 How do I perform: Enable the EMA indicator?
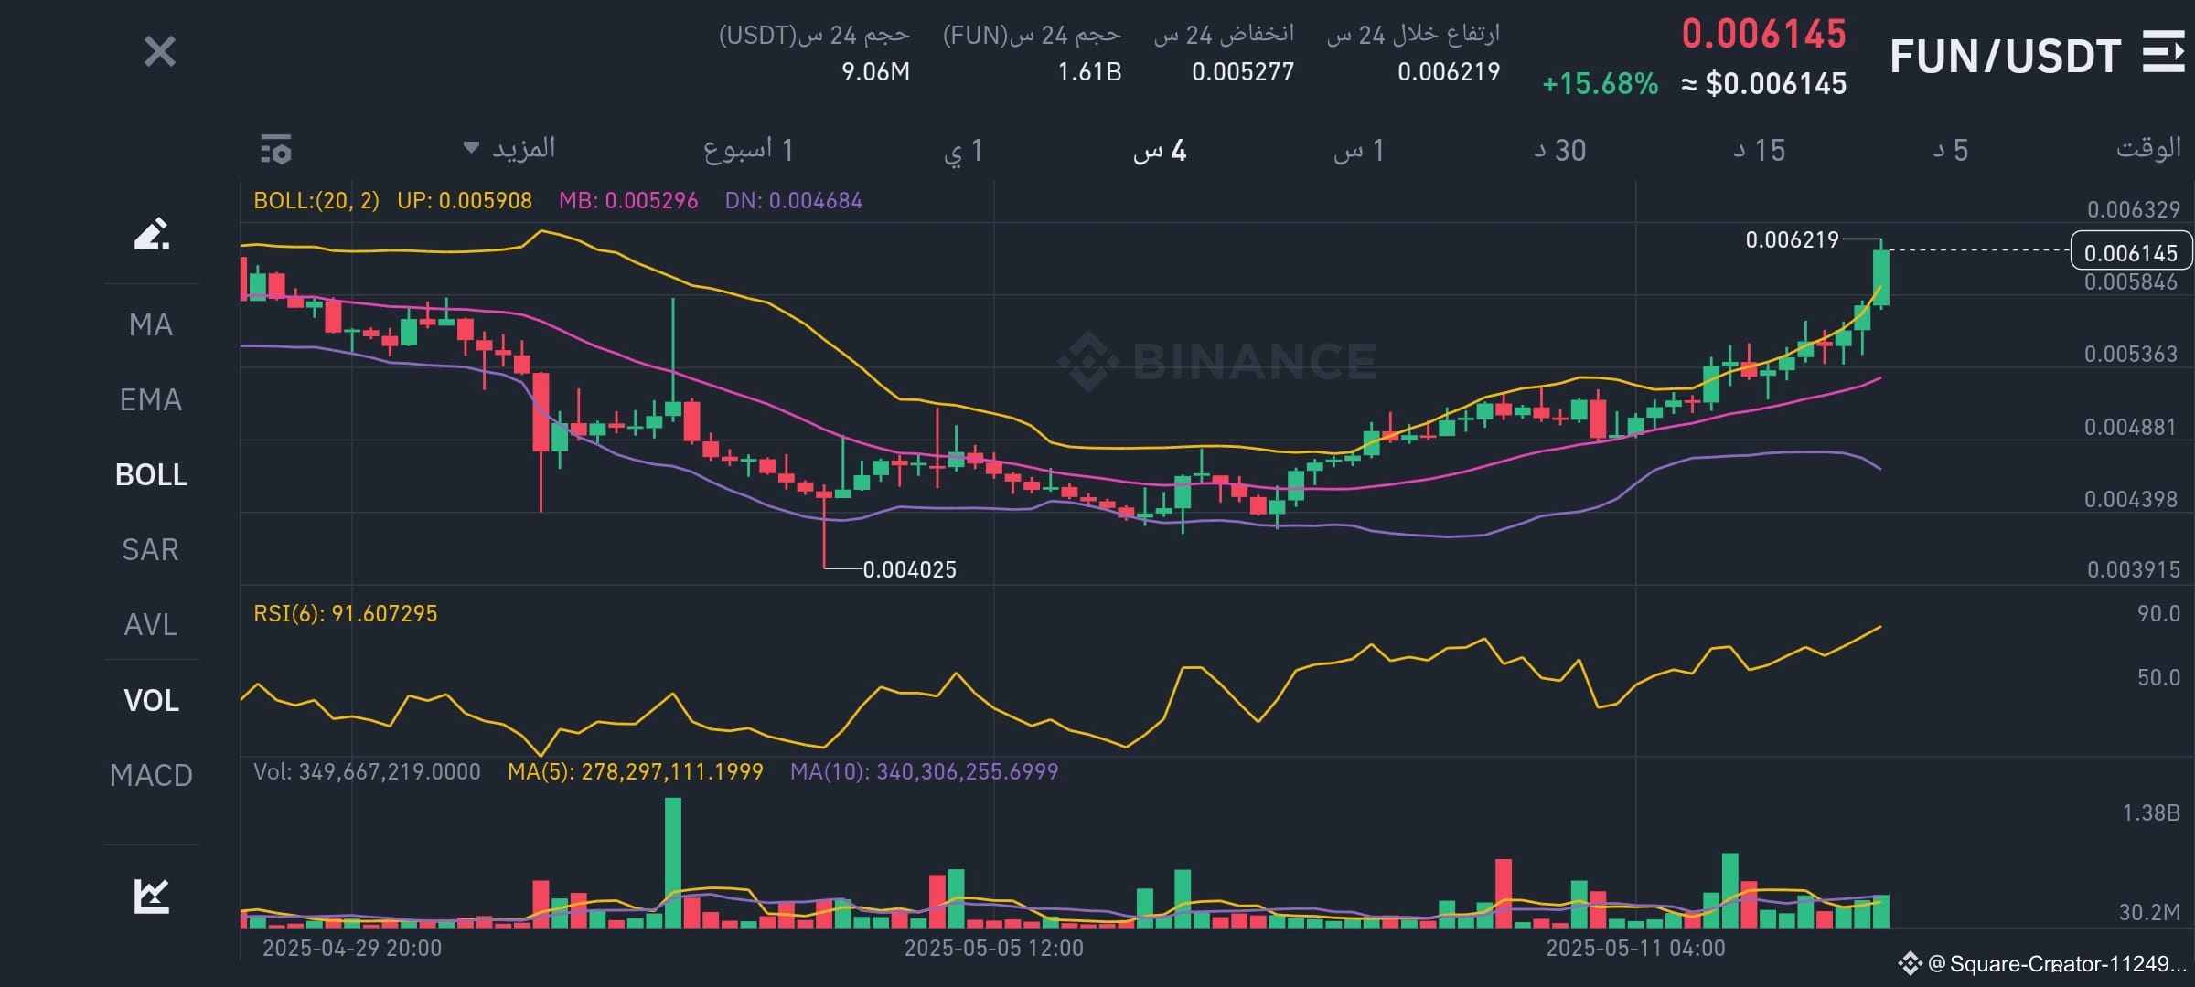point(151,399)
